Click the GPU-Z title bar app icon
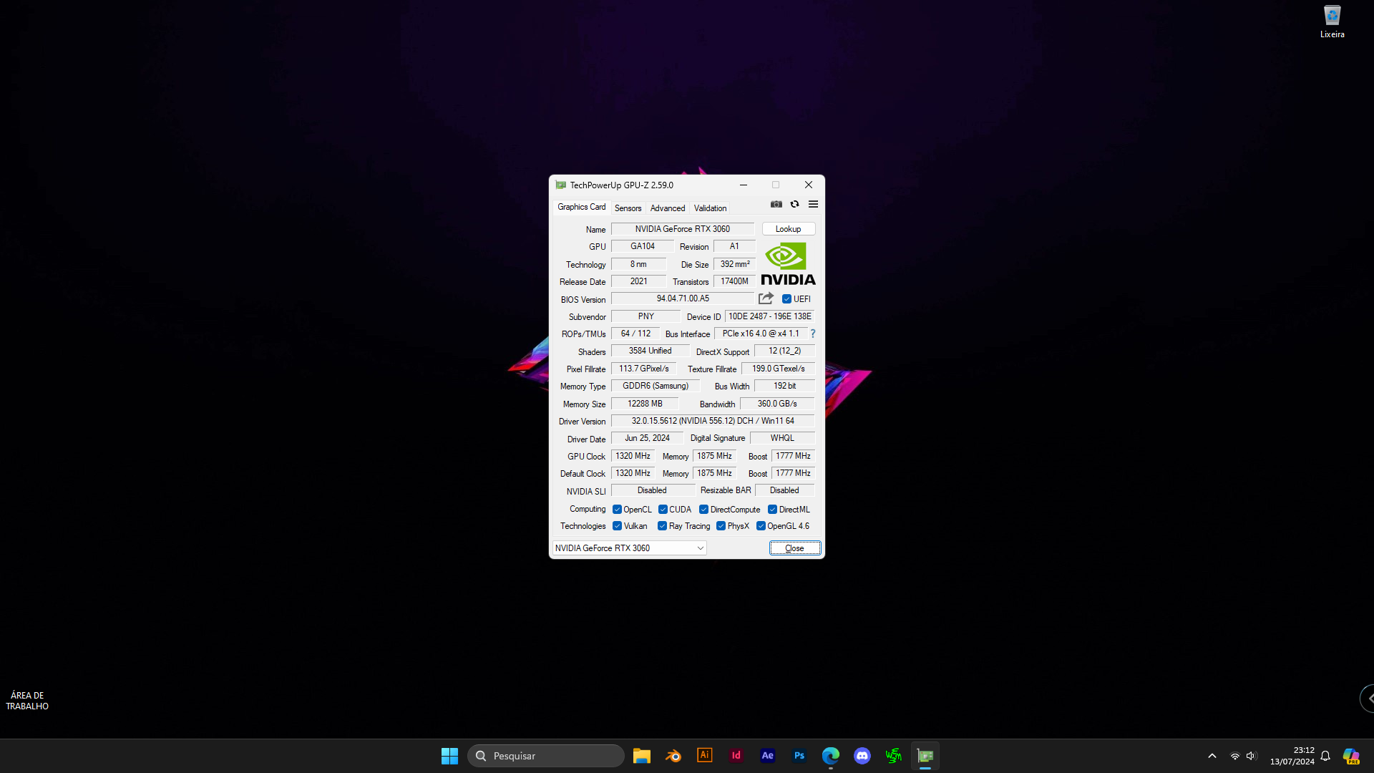The width and height of the screenshot is (1374, 773). [x=560, y=185]
